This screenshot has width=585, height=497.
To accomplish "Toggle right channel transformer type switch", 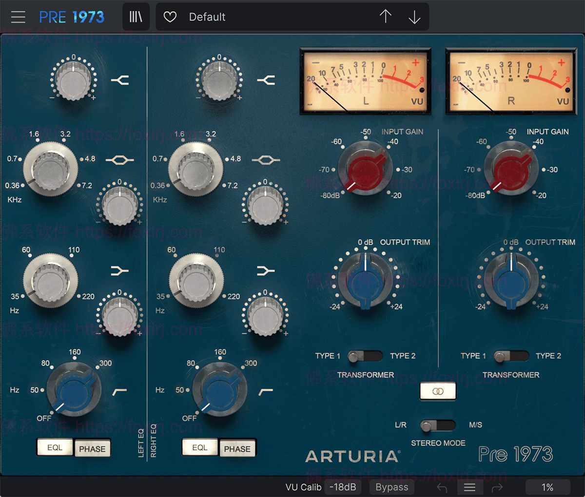I will pos(510,356).
